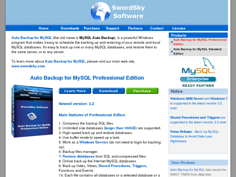Open Auto Backup for MySQL Professional Edition product link

[200, 42]
